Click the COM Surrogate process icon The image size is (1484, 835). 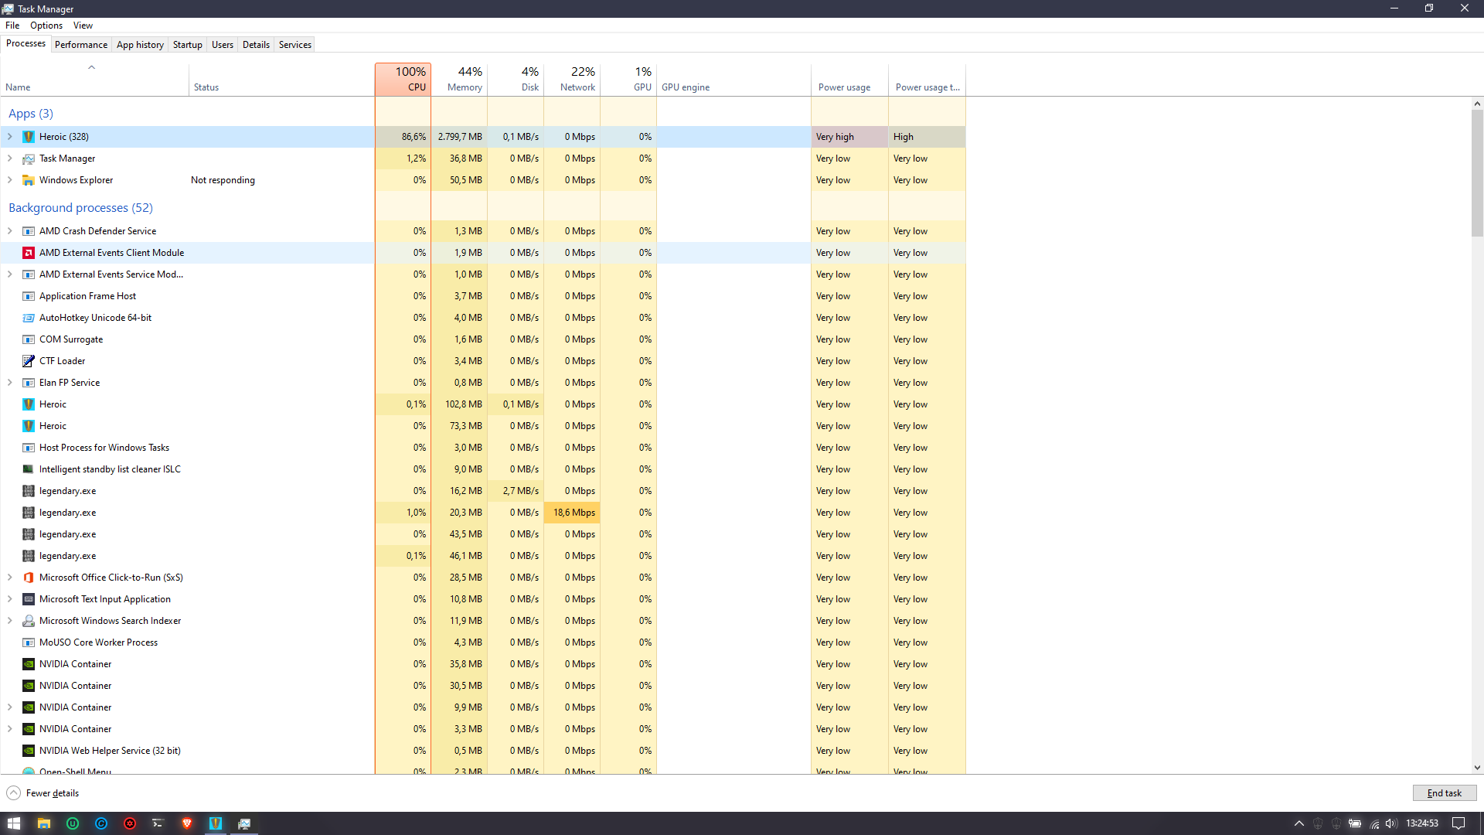click(x=28, y=339)
